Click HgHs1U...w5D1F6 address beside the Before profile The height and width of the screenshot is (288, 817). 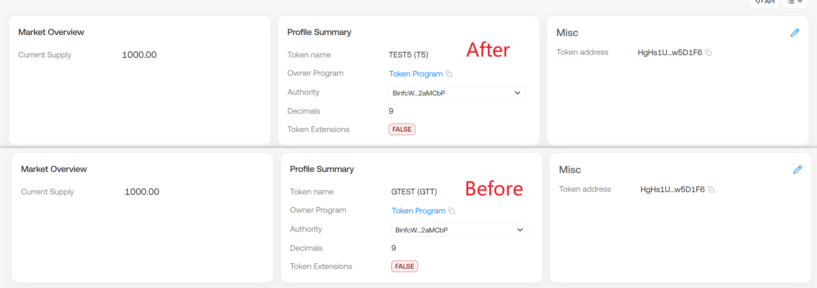tap(672, 189)
